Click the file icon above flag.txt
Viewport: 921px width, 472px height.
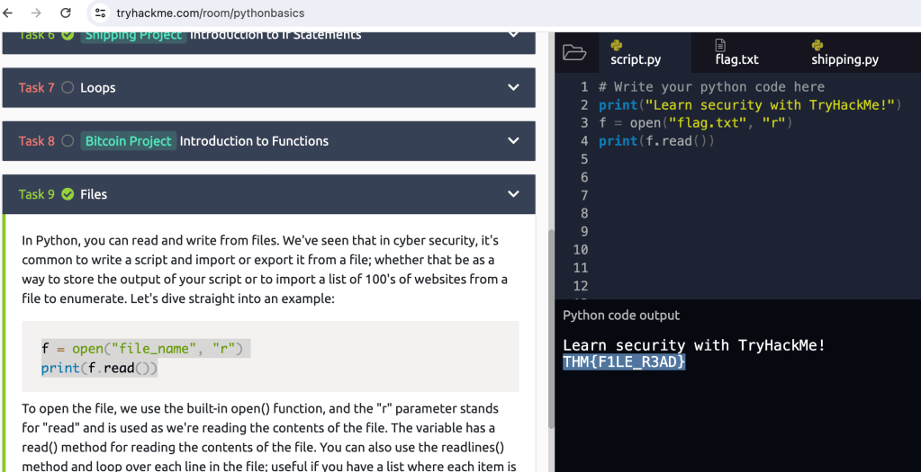(x=720, y=45)
